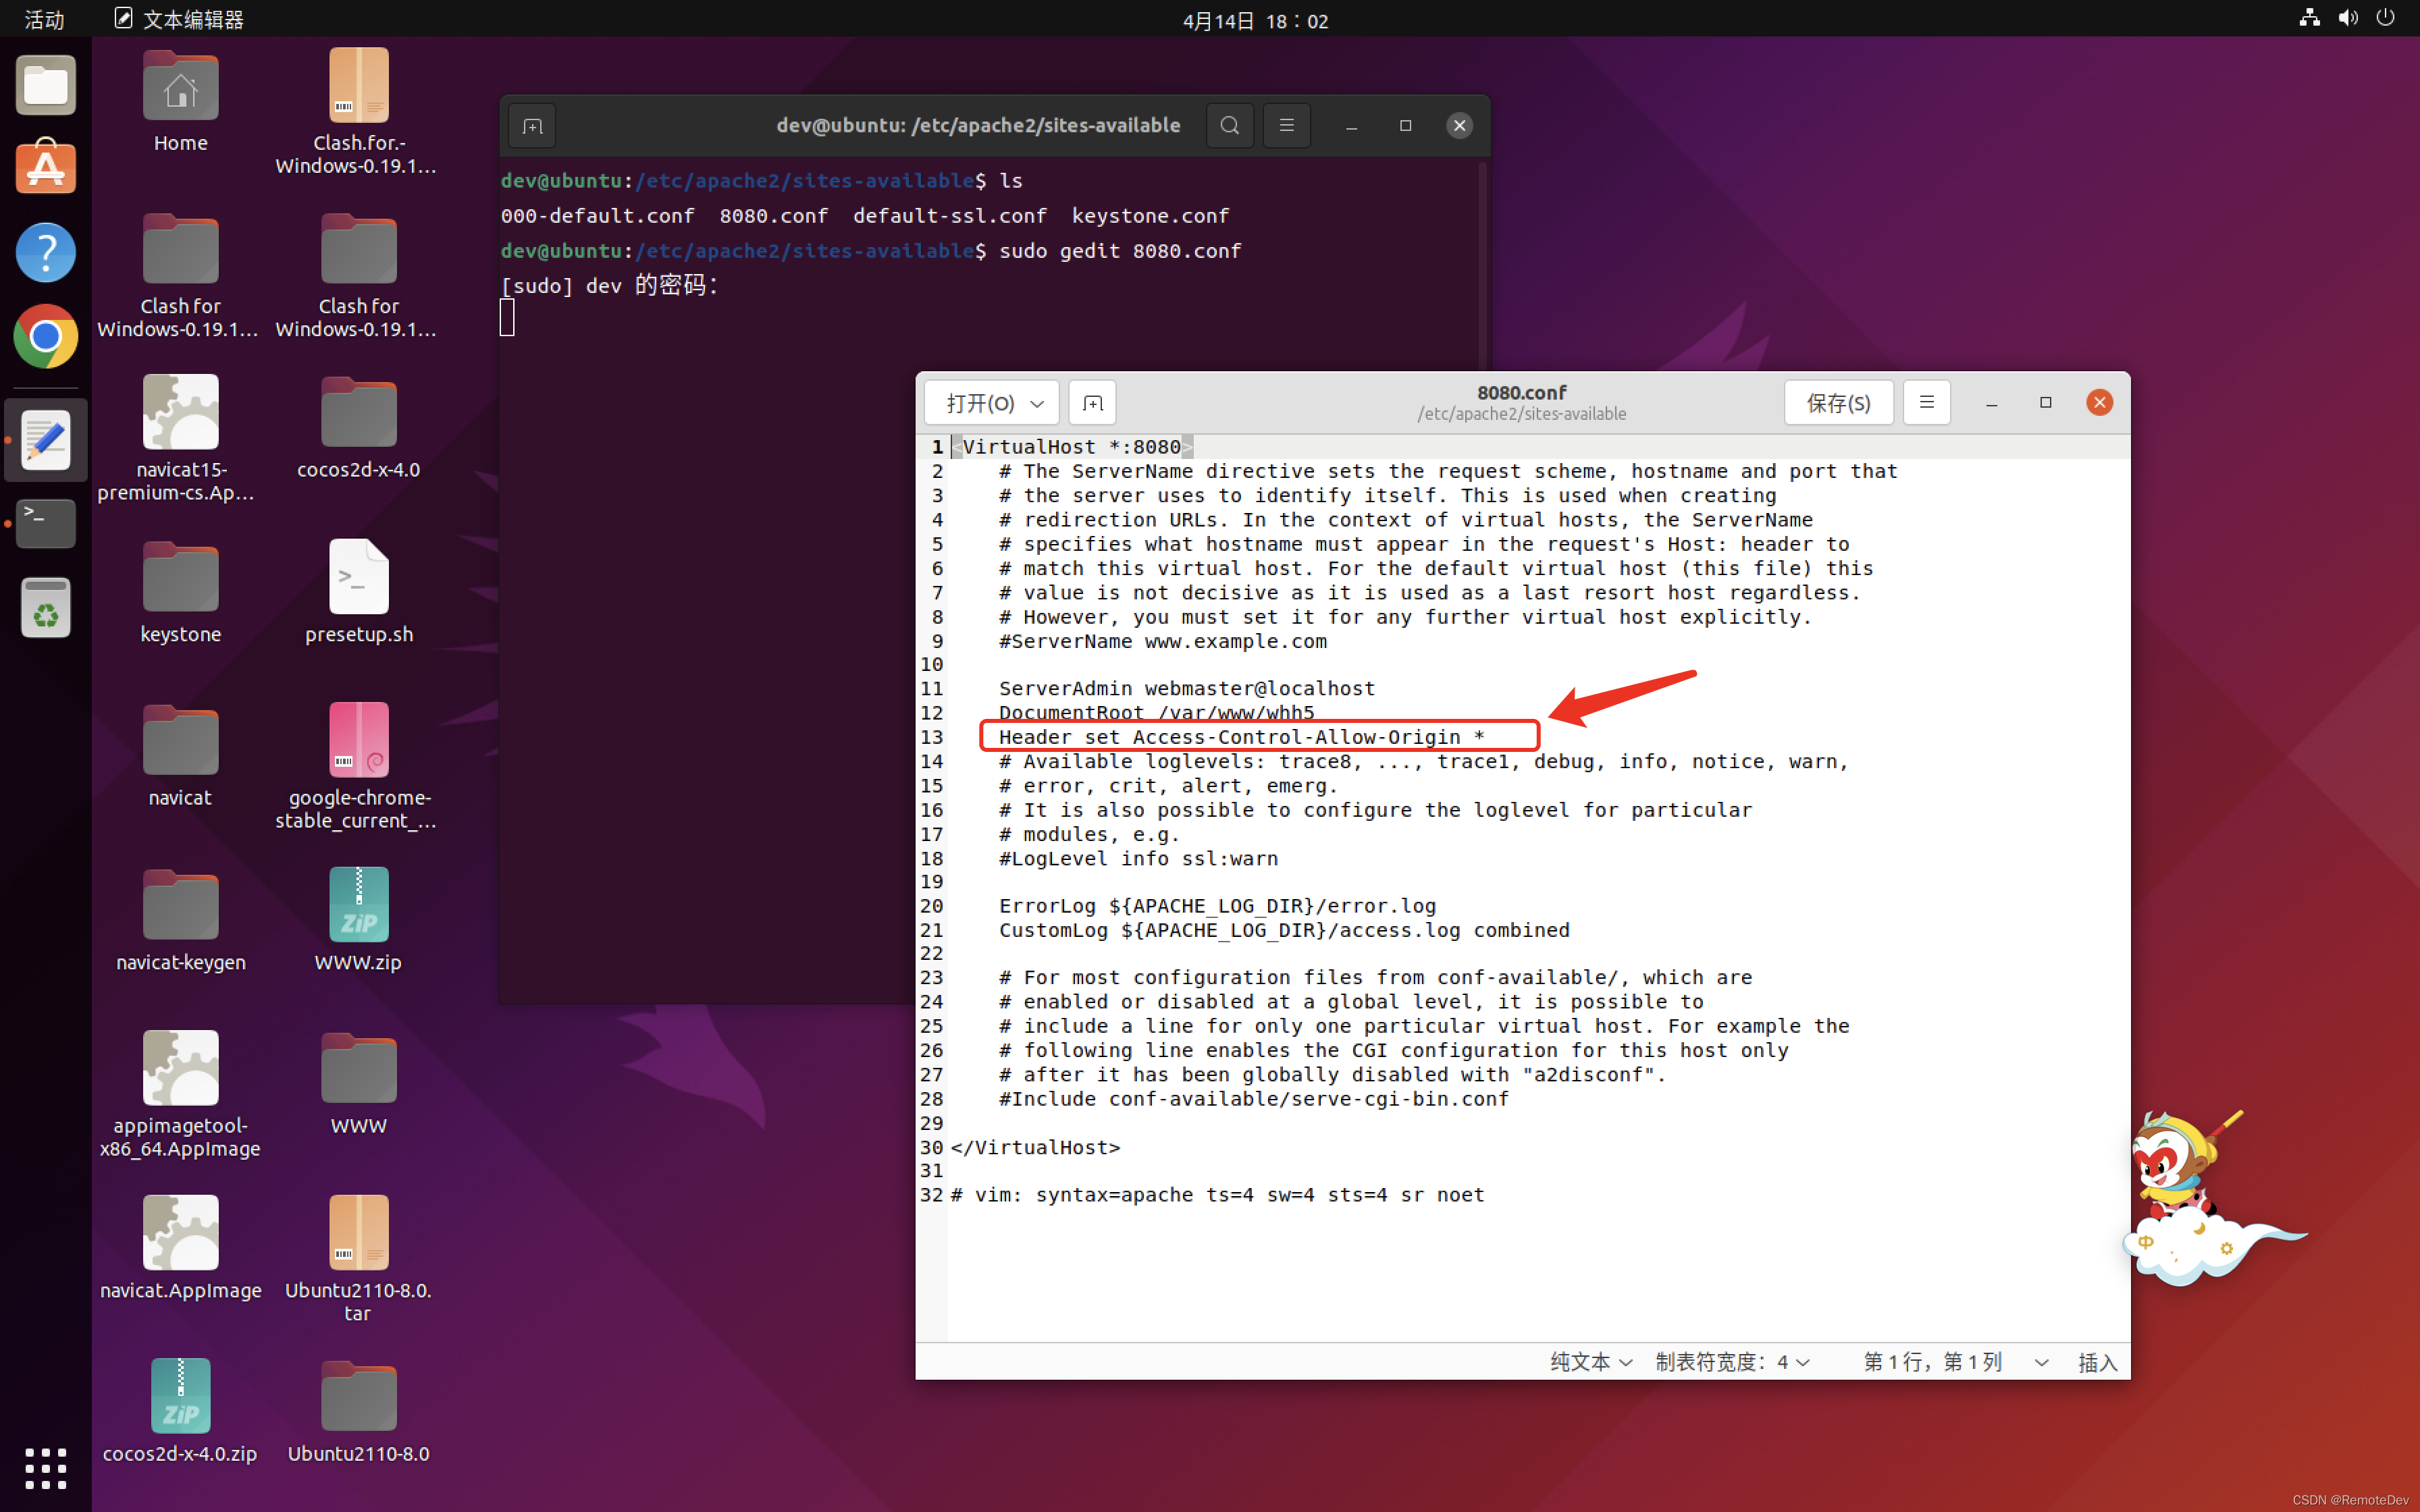
Task: Open cursor position line/column dropdown
Action: pyautogui.click(x=1956, y=1362)
